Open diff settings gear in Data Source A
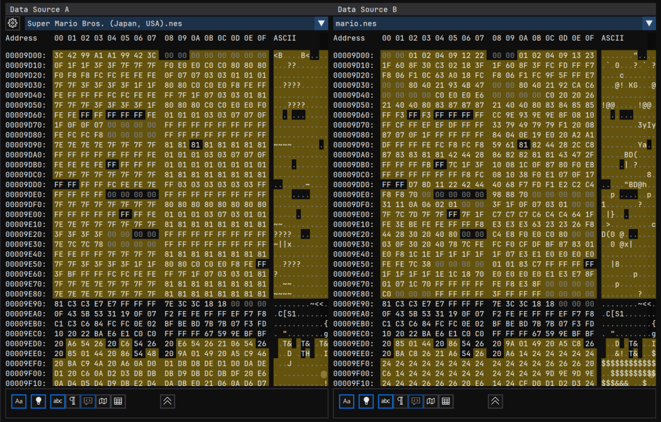The width and height of the screenshot is (661, 422). 12,23
